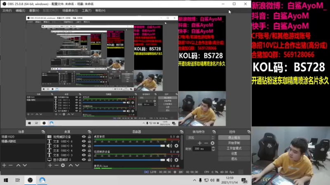
Task: Show hidden tray icons chevron
Action: coord(194,180)
